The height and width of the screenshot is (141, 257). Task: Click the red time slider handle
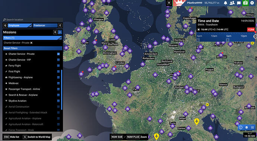tap(255, 32)
